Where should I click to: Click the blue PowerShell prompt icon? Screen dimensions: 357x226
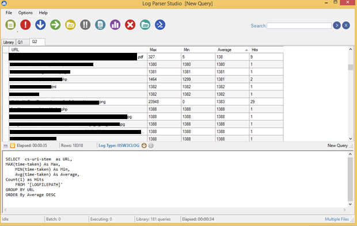pos(160,25)
